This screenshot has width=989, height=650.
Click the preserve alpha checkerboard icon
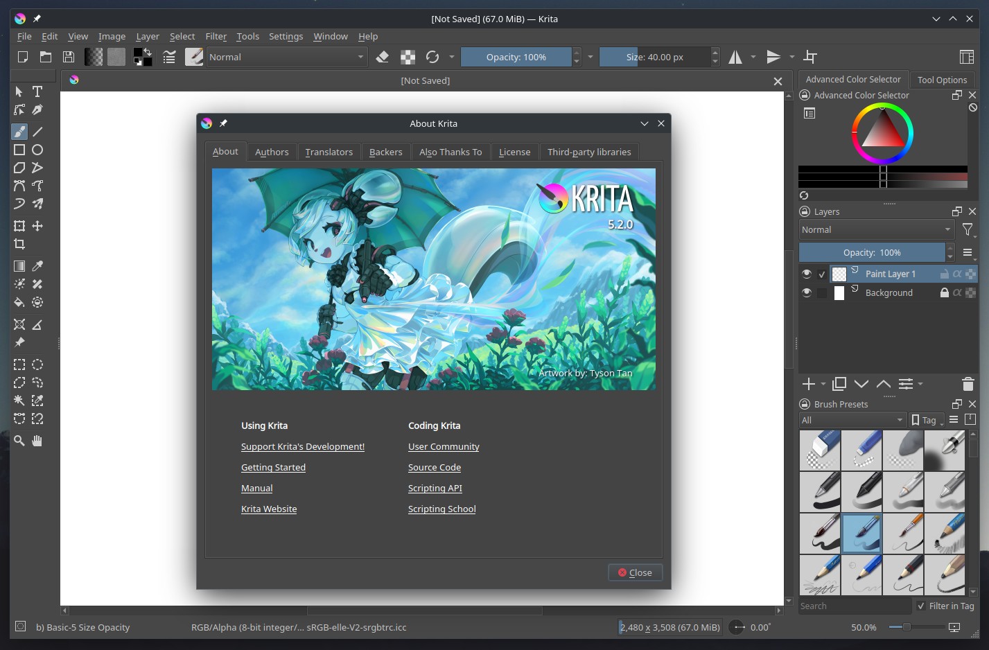(408, 57)
